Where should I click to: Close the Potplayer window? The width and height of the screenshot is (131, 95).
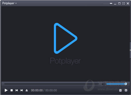click(x=128, y=3)
